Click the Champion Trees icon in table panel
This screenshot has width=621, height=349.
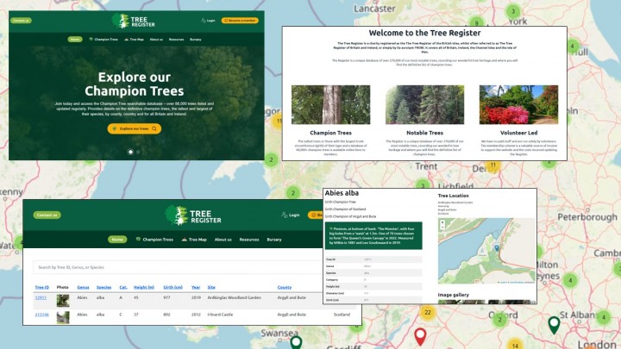point(138,240)
